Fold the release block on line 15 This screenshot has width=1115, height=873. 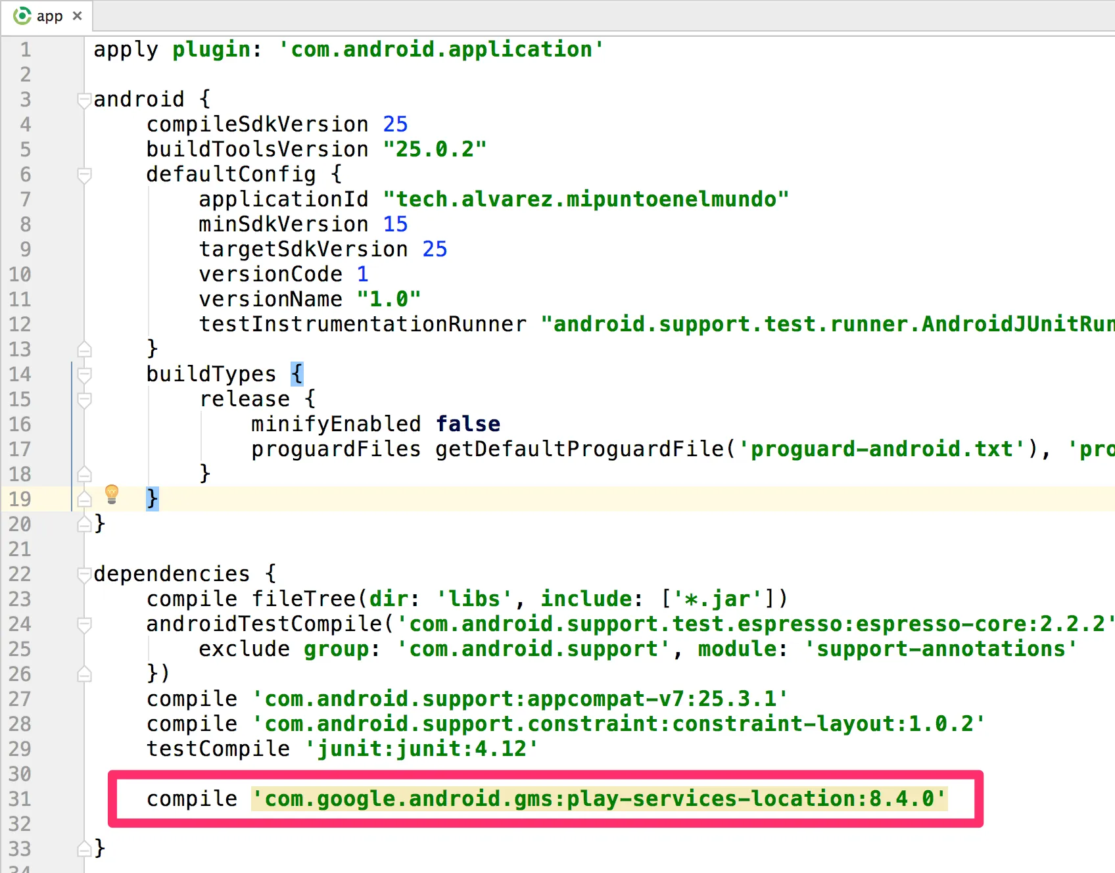tap(84, 400)
